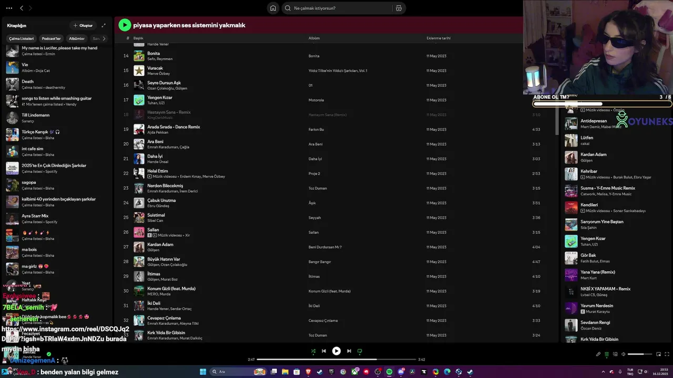673x378 pixels.
Task: Open File Explorer from the taskbar
Action: (x=285, y=372)
